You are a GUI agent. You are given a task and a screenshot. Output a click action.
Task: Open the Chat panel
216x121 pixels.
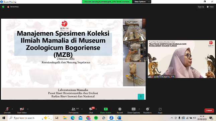[91, 110]
